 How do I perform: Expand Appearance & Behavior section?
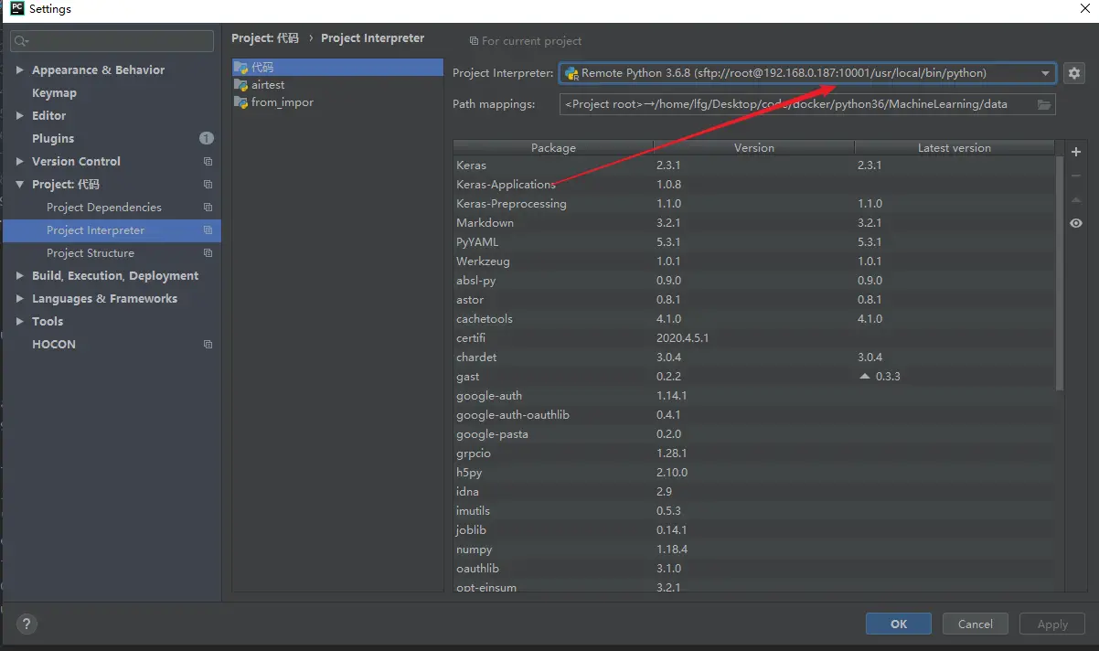[x=20, y=70]
